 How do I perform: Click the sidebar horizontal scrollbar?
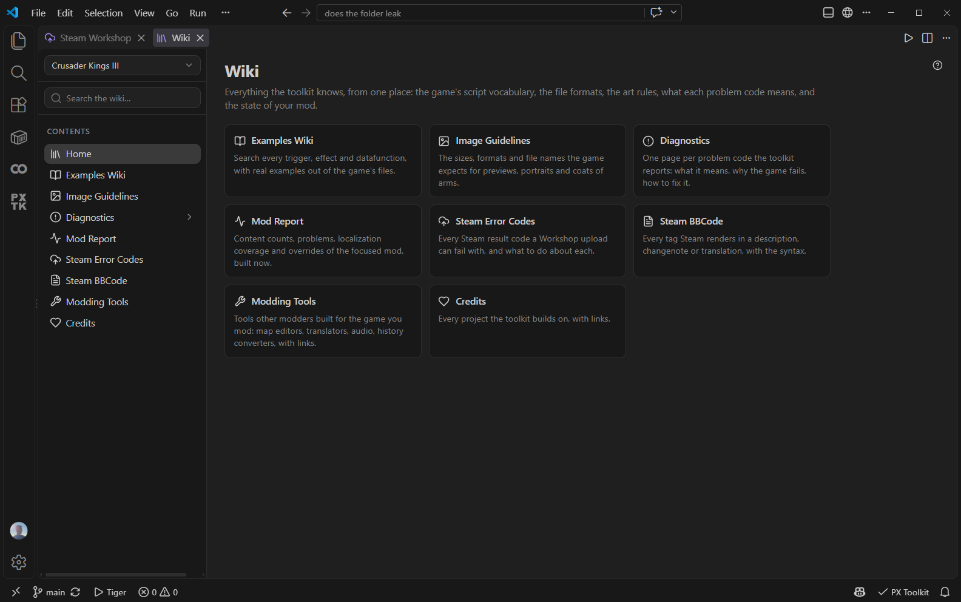(115, 574)
